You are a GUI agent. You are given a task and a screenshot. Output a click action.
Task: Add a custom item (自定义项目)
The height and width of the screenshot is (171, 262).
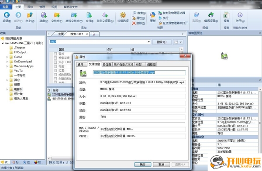pyautogui.click(x=105, y=15)
